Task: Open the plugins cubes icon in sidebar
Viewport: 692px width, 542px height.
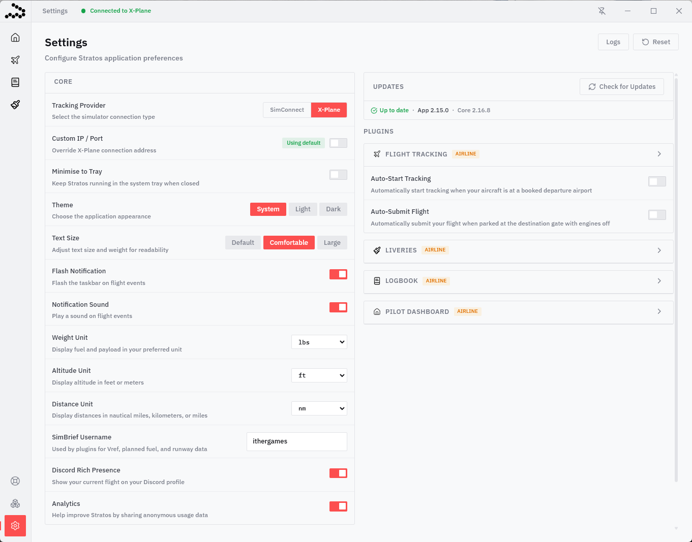Action: (15, 503)
